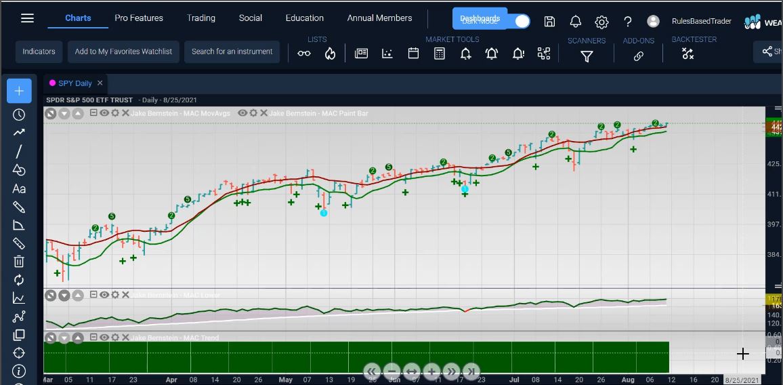Remove MAC Trend indicator with its X

(125, 338)
